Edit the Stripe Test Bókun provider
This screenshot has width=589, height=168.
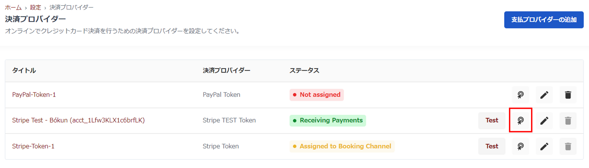click(544, 120)
